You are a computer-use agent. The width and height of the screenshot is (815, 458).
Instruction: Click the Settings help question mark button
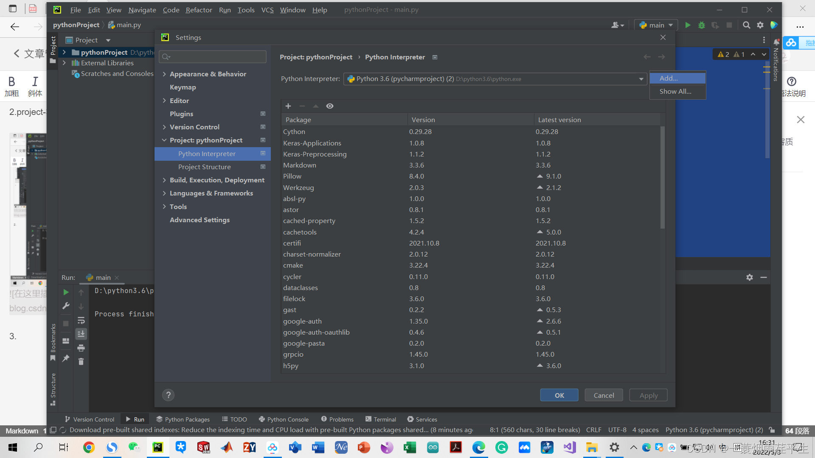(169, 395)
